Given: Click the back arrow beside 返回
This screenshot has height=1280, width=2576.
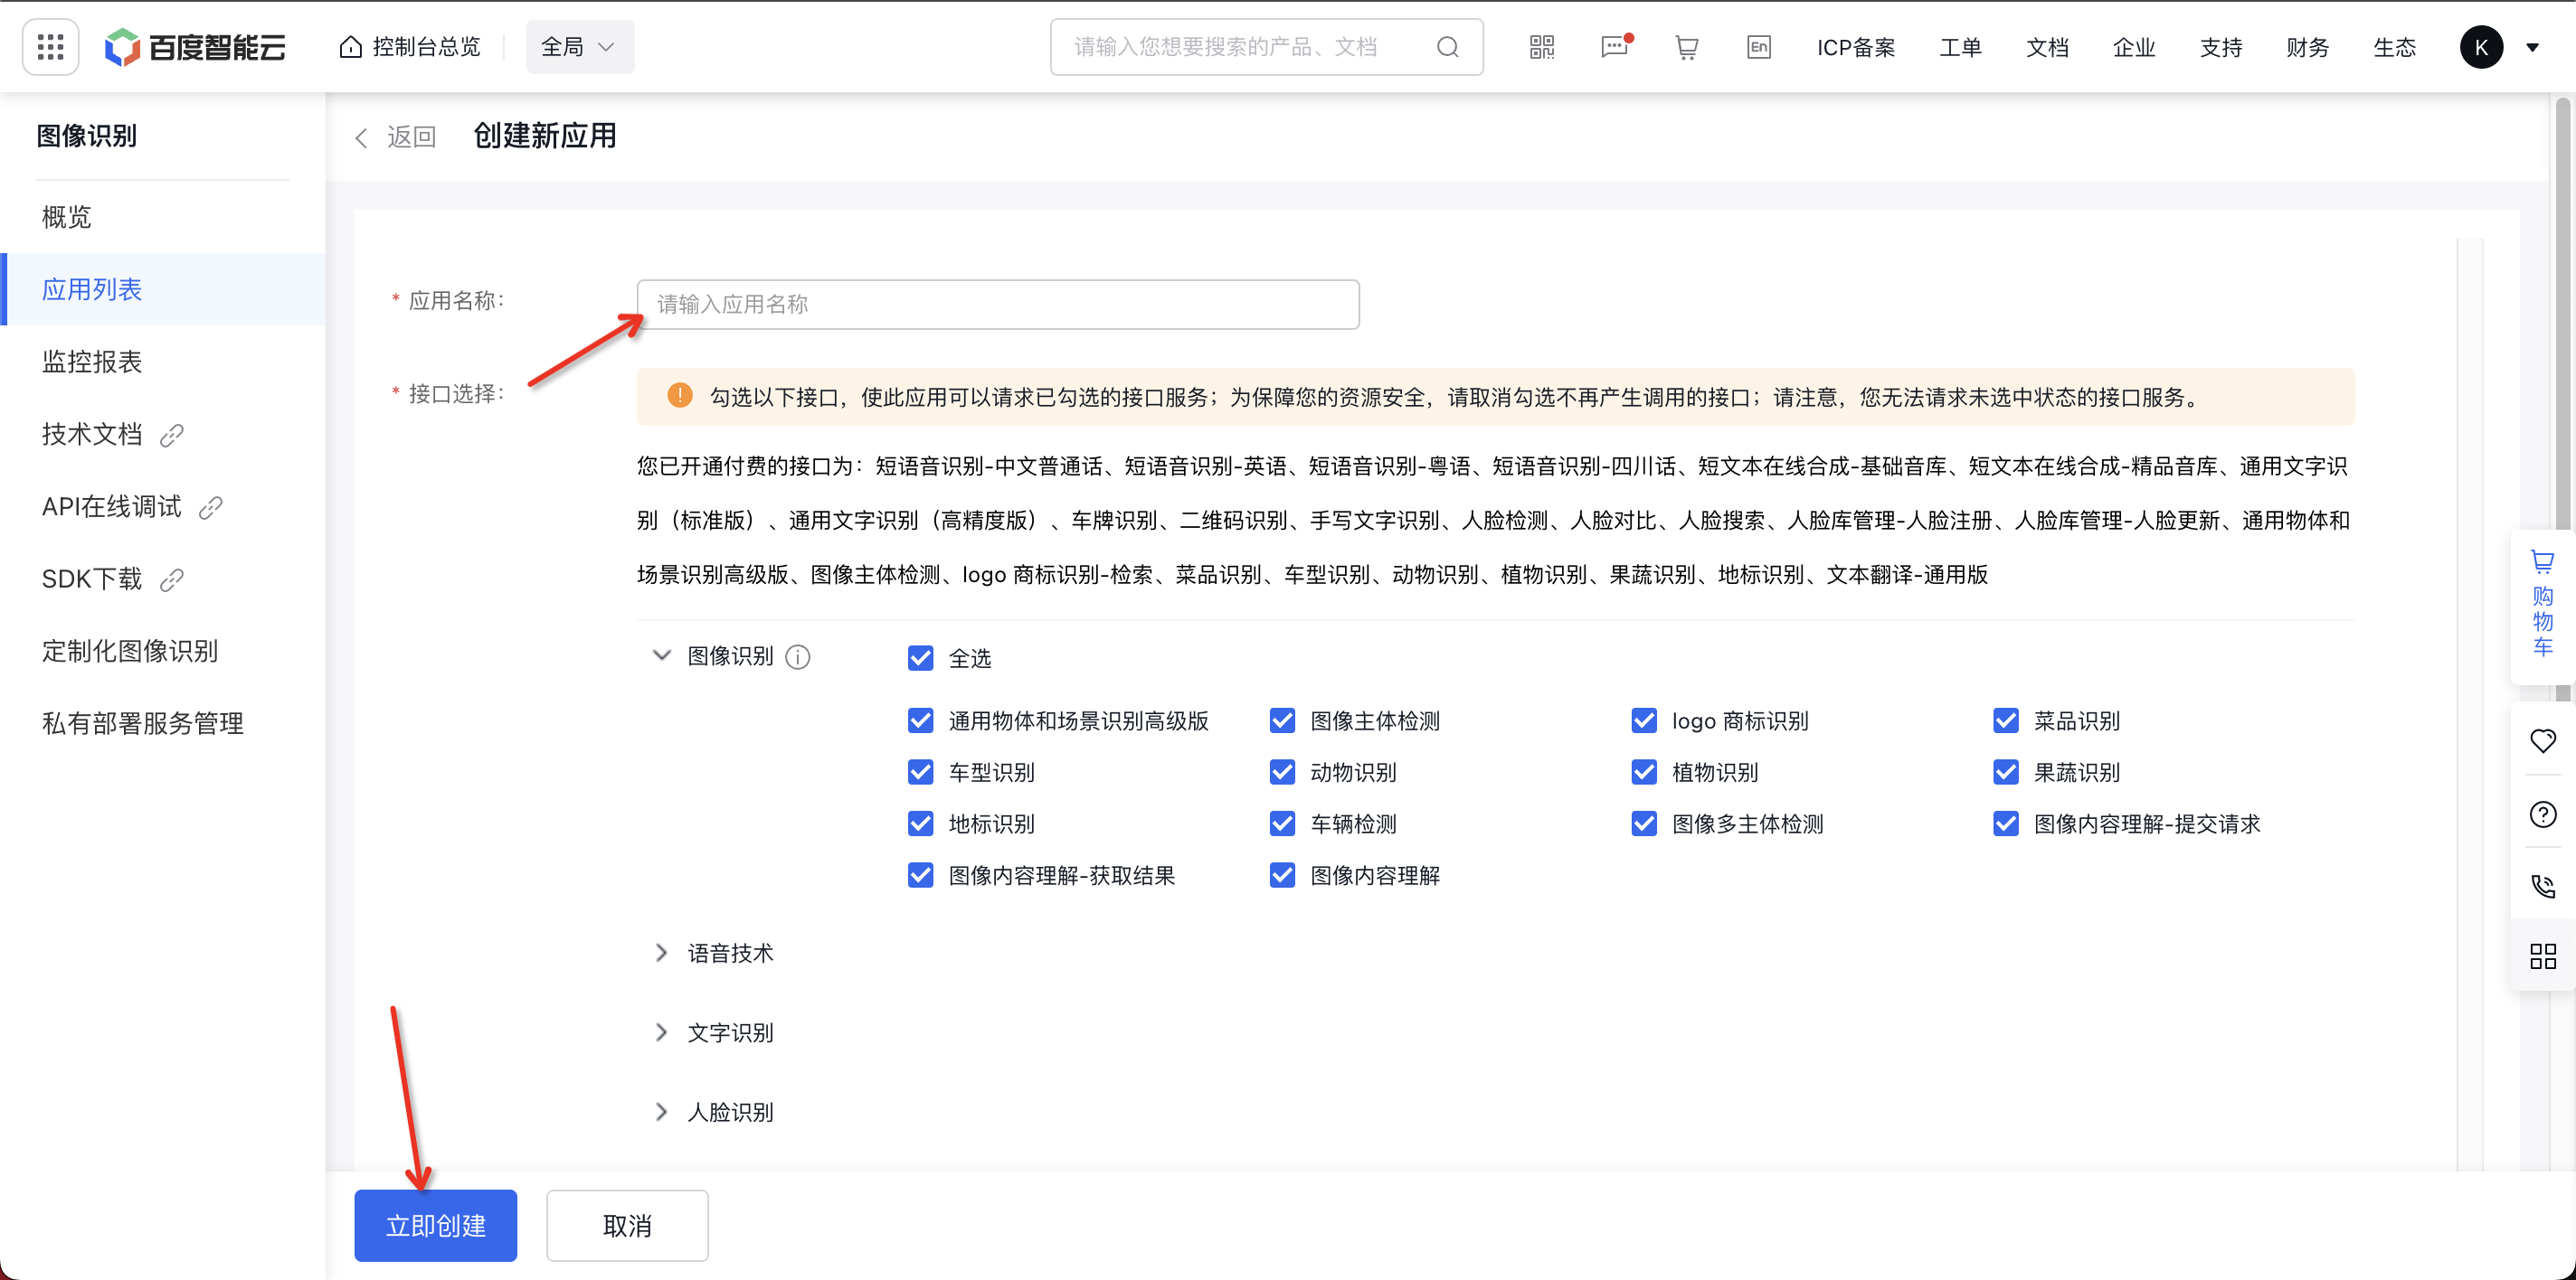Looking at the screenshot, I should (x=361, y=136).
